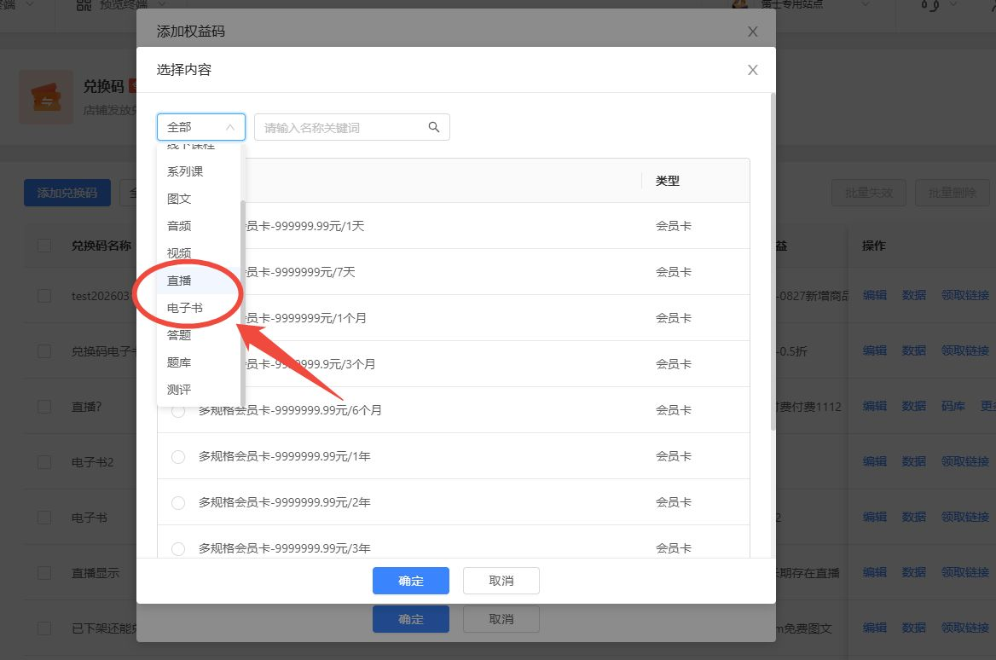Select 直播 from the type dropdown list
Viewport: 996px width, 660px height.
coord(179,281)
